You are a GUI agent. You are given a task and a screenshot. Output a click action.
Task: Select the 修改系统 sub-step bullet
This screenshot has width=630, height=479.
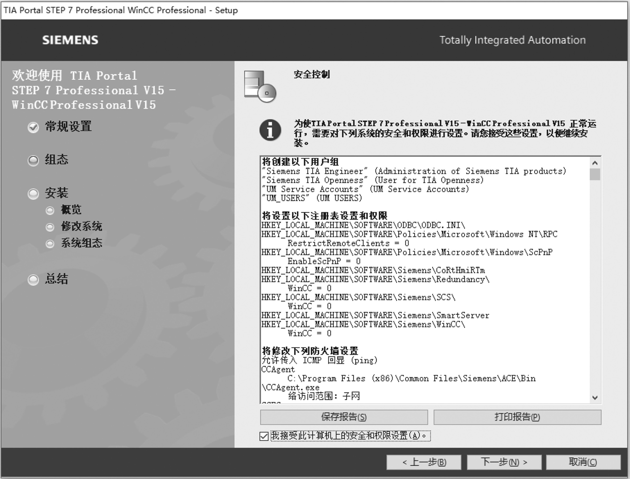pos(50,227)
